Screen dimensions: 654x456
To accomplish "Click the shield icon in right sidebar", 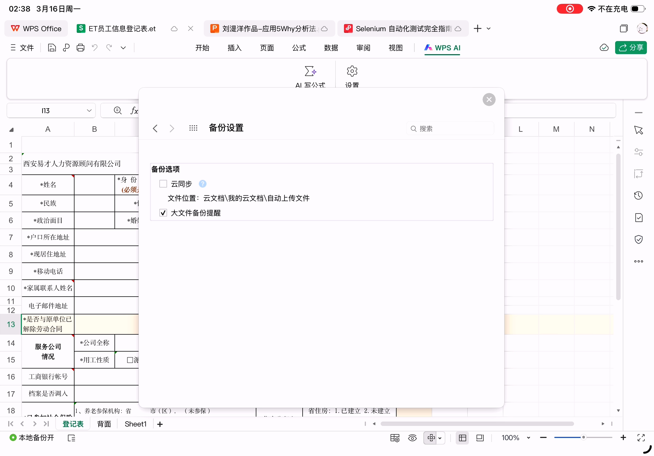I will pyautogui.click(x=638, y=239).
